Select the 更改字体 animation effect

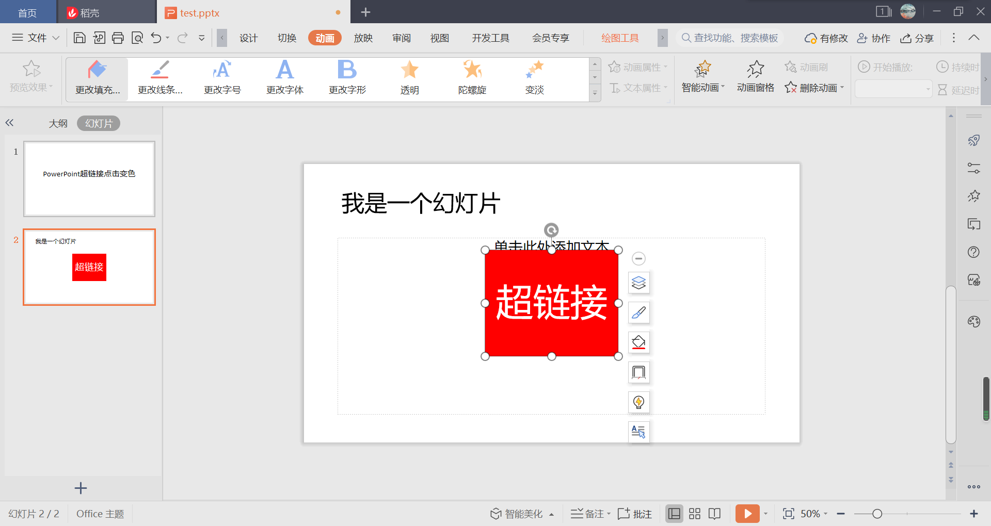click(x=285, y=79)
